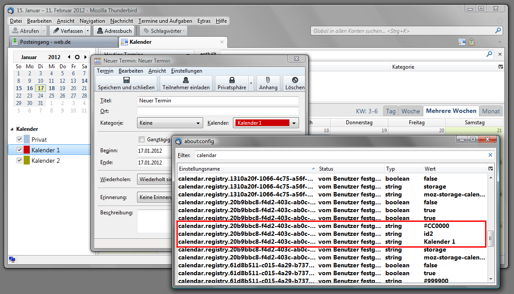Toggle the Privat calendar checkbox

19,140
